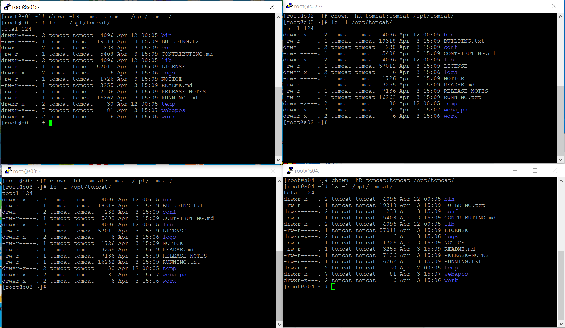Click the 'ls -l /opt/tomcat/' command in s03

click(81, 187)
